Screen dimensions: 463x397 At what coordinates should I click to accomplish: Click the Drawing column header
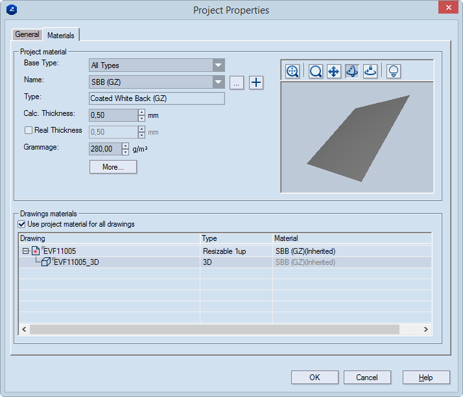coord(110,238)
